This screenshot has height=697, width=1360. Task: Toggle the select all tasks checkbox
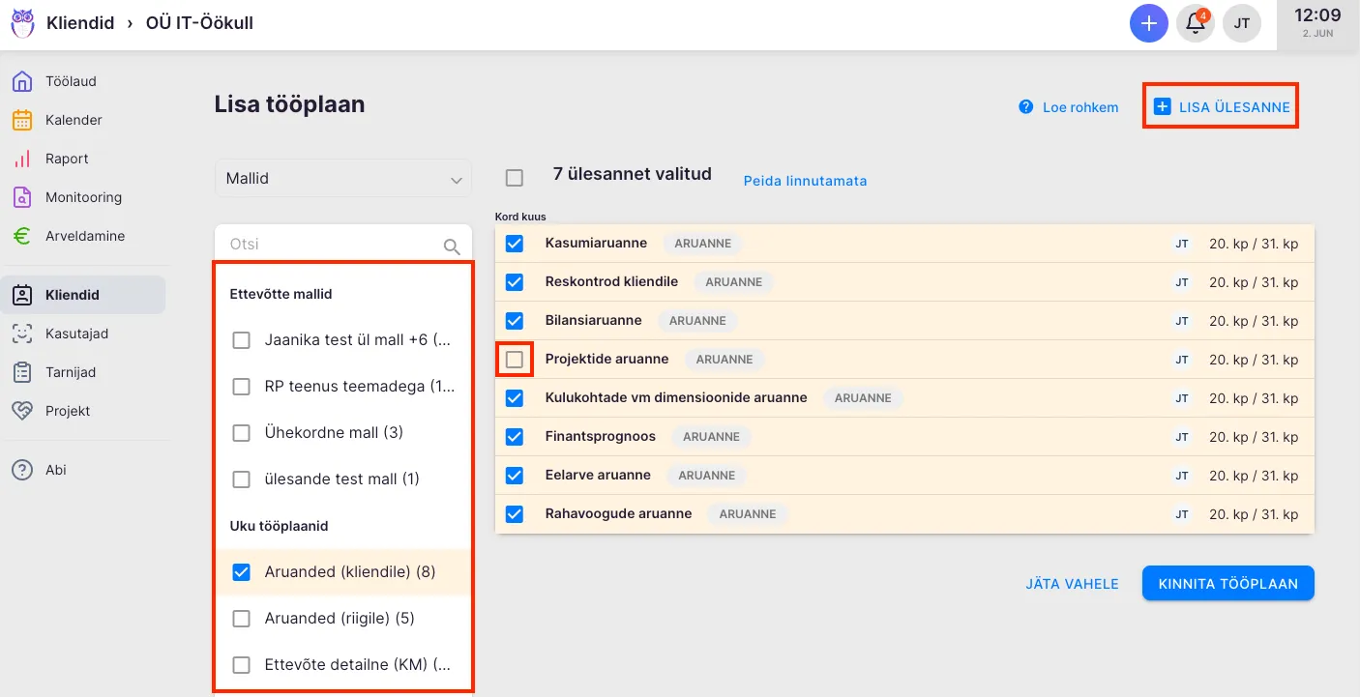(x=515, y=178)
